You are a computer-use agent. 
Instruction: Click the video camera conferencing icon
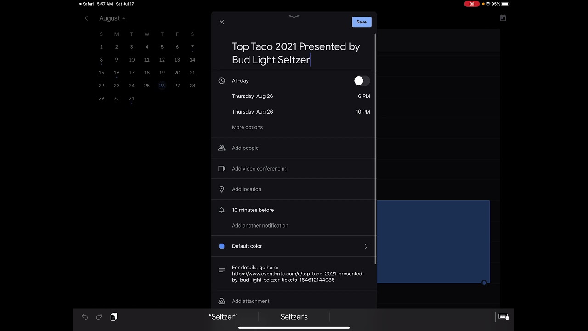click(x=222, y=169)
